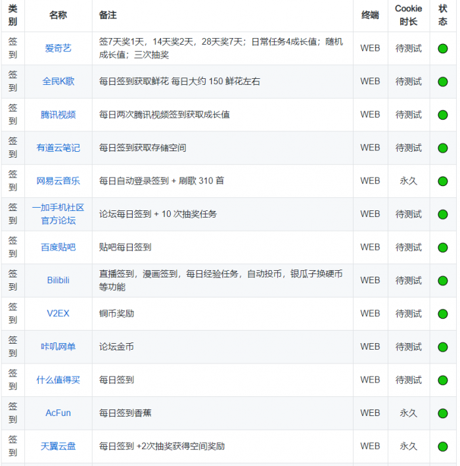Open the 什么值得买 link
The height and width of the screenshot is (466, 460).
tap(58, 380)
